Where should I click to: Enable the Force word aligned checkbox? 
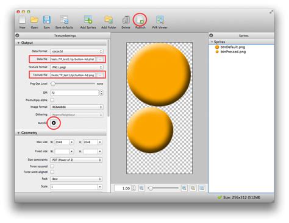click(x=52, y=172)
